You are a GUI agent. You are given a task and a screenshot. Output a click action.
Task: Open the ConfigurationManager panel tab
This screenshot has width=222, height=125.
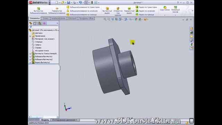coord(40,23)
